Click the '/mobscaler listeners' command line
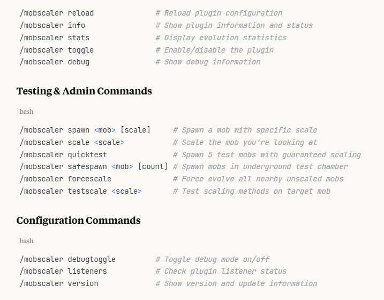384x300 pixels. point(63,271)
